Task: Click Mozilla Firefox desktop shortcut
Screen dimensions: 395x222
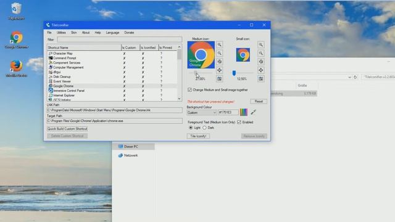Action: [17, 68]
